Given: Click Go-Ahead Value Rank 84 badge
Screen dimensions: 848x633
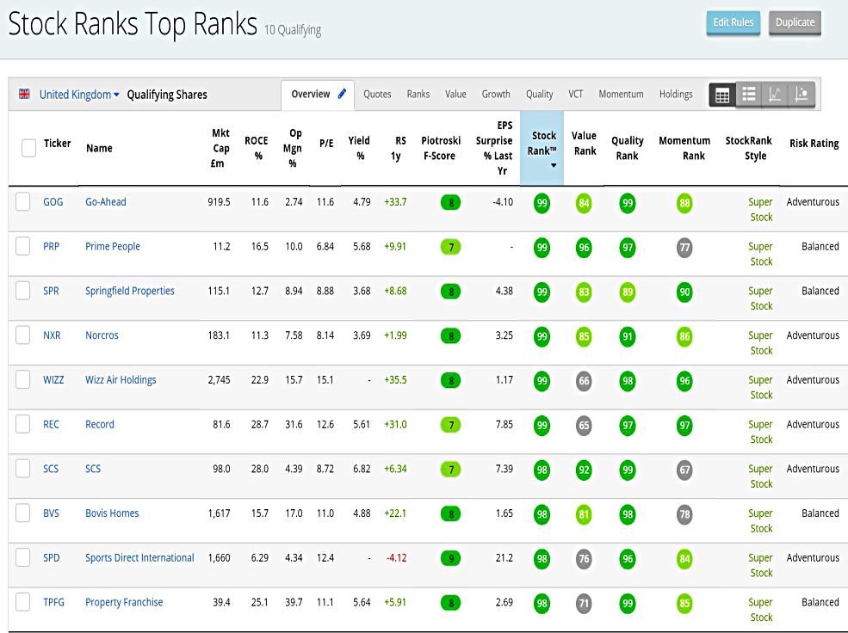Looking at the screenshot, I should pos(584,204).
